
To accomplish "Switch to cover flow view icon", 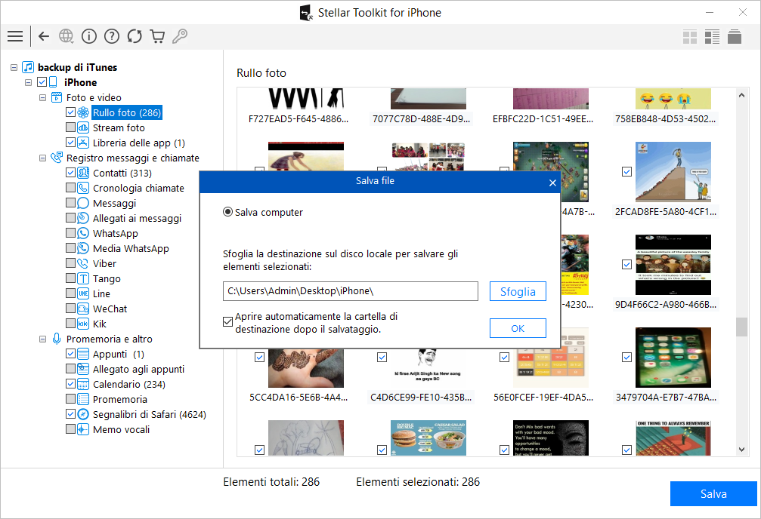I will point(734,36).
